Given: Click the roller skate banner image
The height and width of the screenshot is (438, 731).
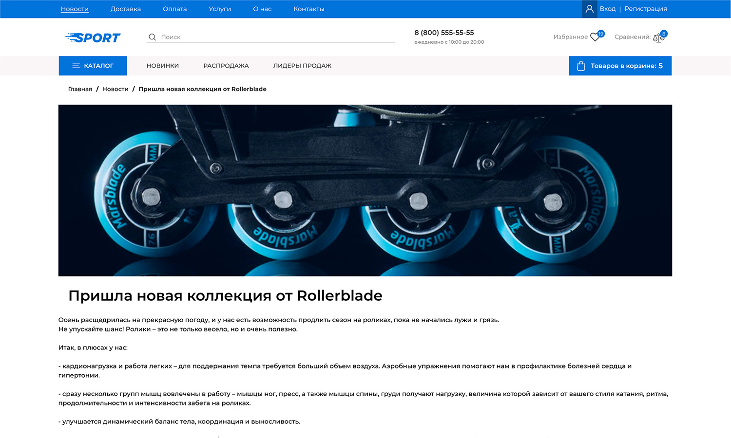Looking at the screenshot, I should pos(365,190).
